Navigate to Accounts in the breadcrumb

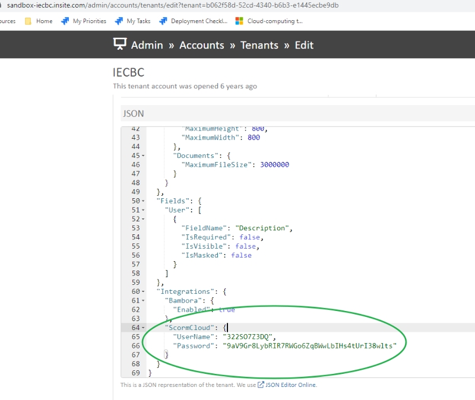pos(201,45)
